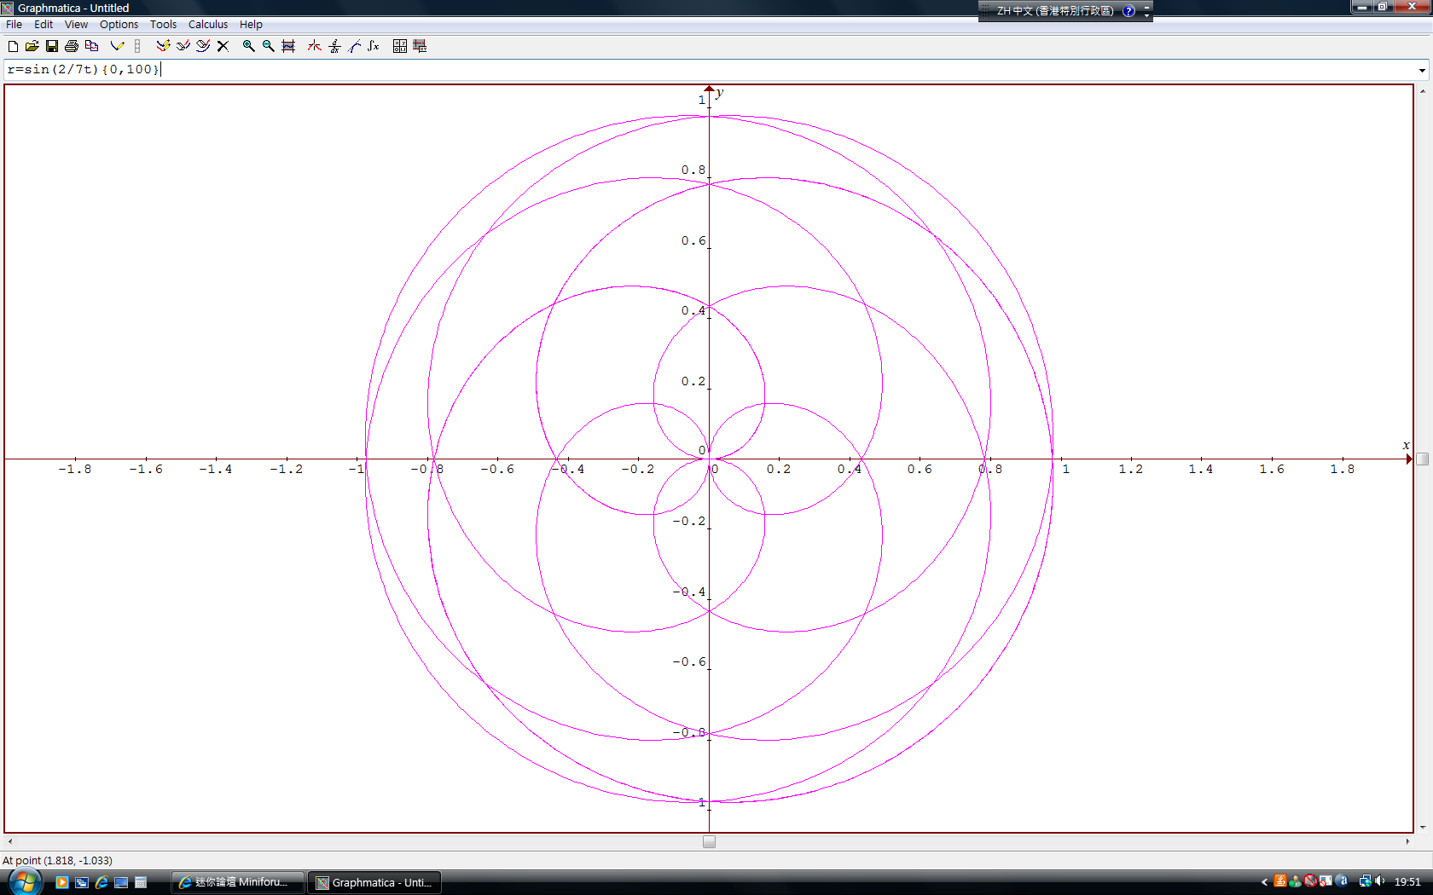Click the Graphmatica taskbar button
This screenshot has height=895, width=1433.
(374, 882)
